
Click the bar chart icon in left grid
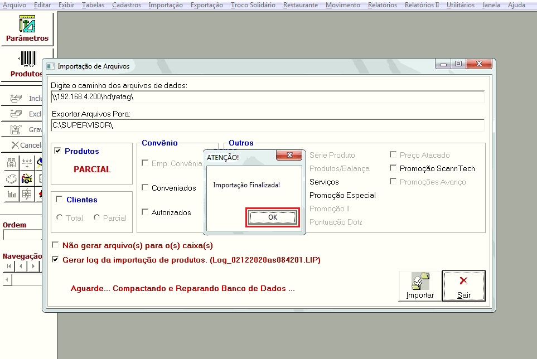coord(11,195)
